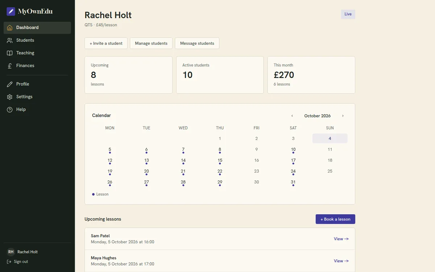Screen dimensions: 435x272
Task: Click Rachel Holt name in sidebar footer
Action: (x=28, y=252)
